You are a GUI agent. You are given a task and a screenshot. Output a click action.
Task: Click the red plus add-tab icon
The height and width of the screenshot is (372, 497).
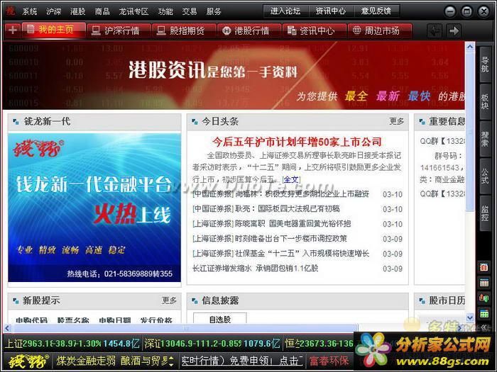(13, 30)
